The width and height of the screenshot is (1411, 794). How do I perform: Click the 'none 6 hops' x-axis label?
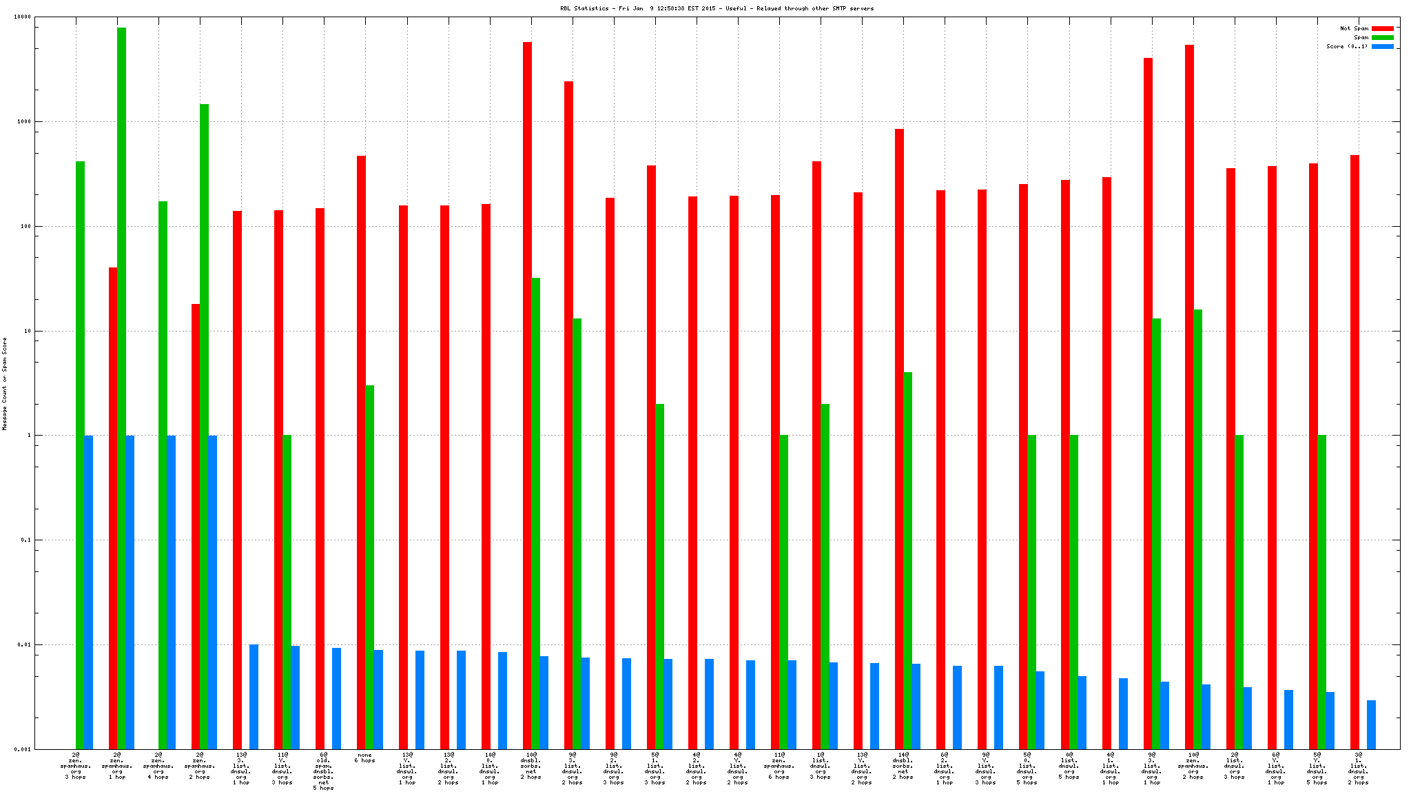pyautogui.click(x=364, y=758)
